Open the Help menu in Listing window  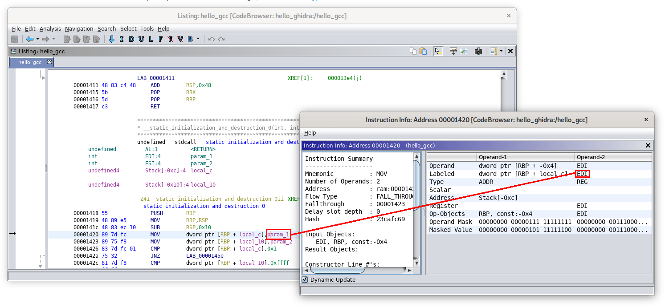pos(163,28)
